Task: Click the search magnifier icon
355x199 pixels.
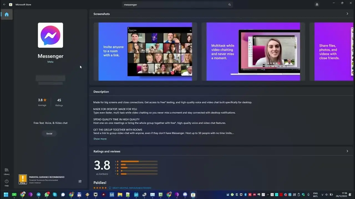Action: point(229,5)
